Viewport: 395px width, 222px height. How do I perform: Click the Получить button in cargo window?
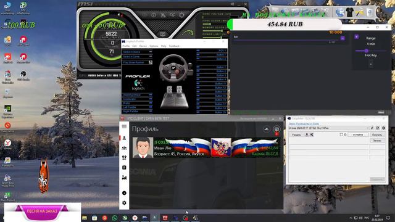tap(377, 135)
